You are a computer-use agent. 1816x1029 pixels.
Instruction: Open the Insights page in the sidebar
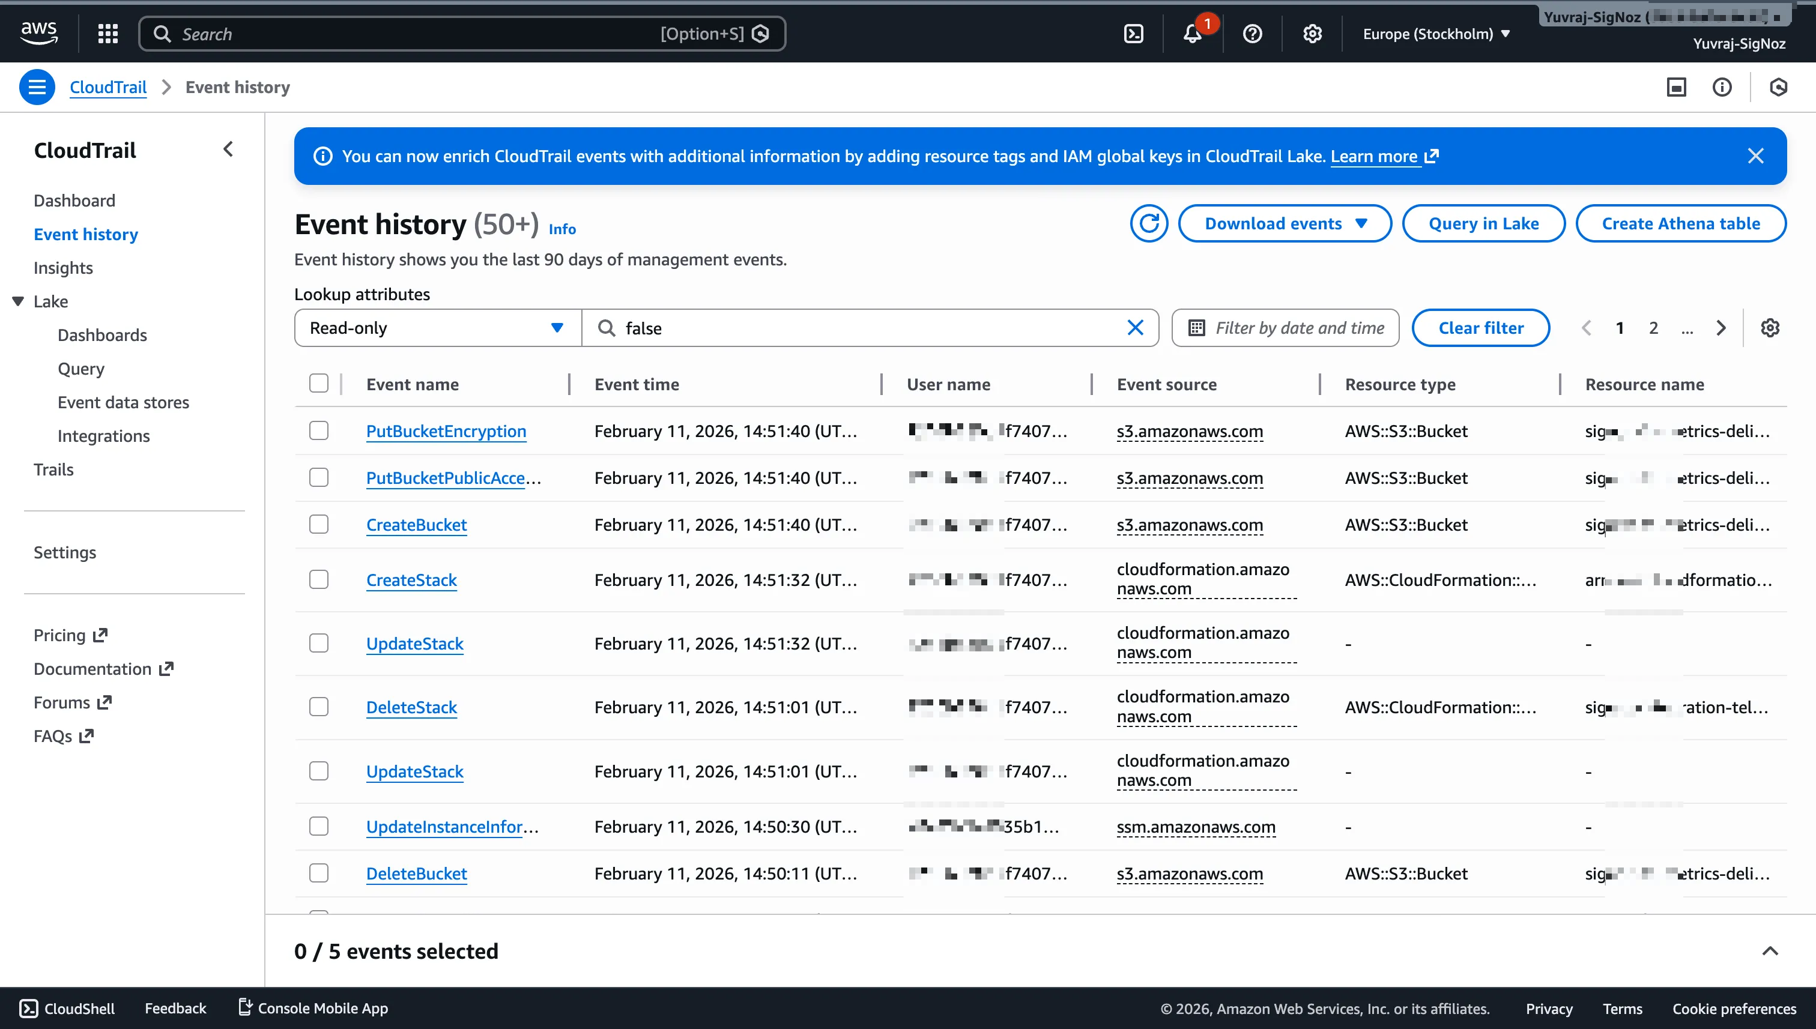(63, 268)
